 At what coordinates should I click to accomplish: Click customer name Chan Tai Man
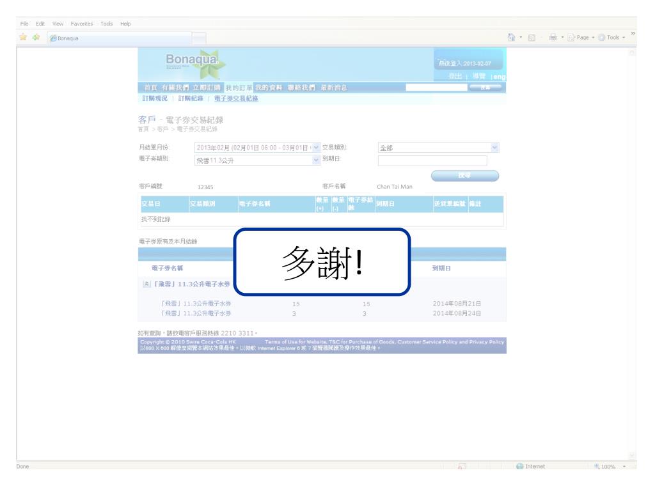tap(394, 187)
